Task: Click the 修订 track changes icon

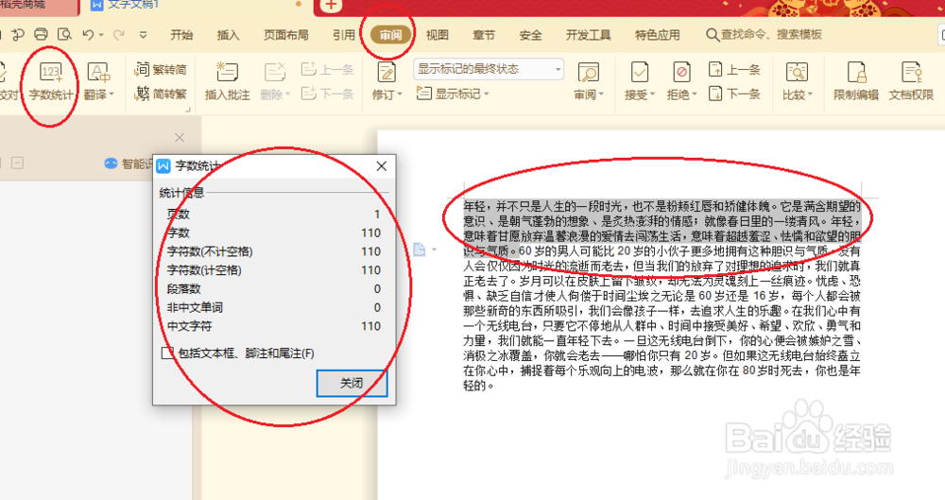Action: pos(387,73)
